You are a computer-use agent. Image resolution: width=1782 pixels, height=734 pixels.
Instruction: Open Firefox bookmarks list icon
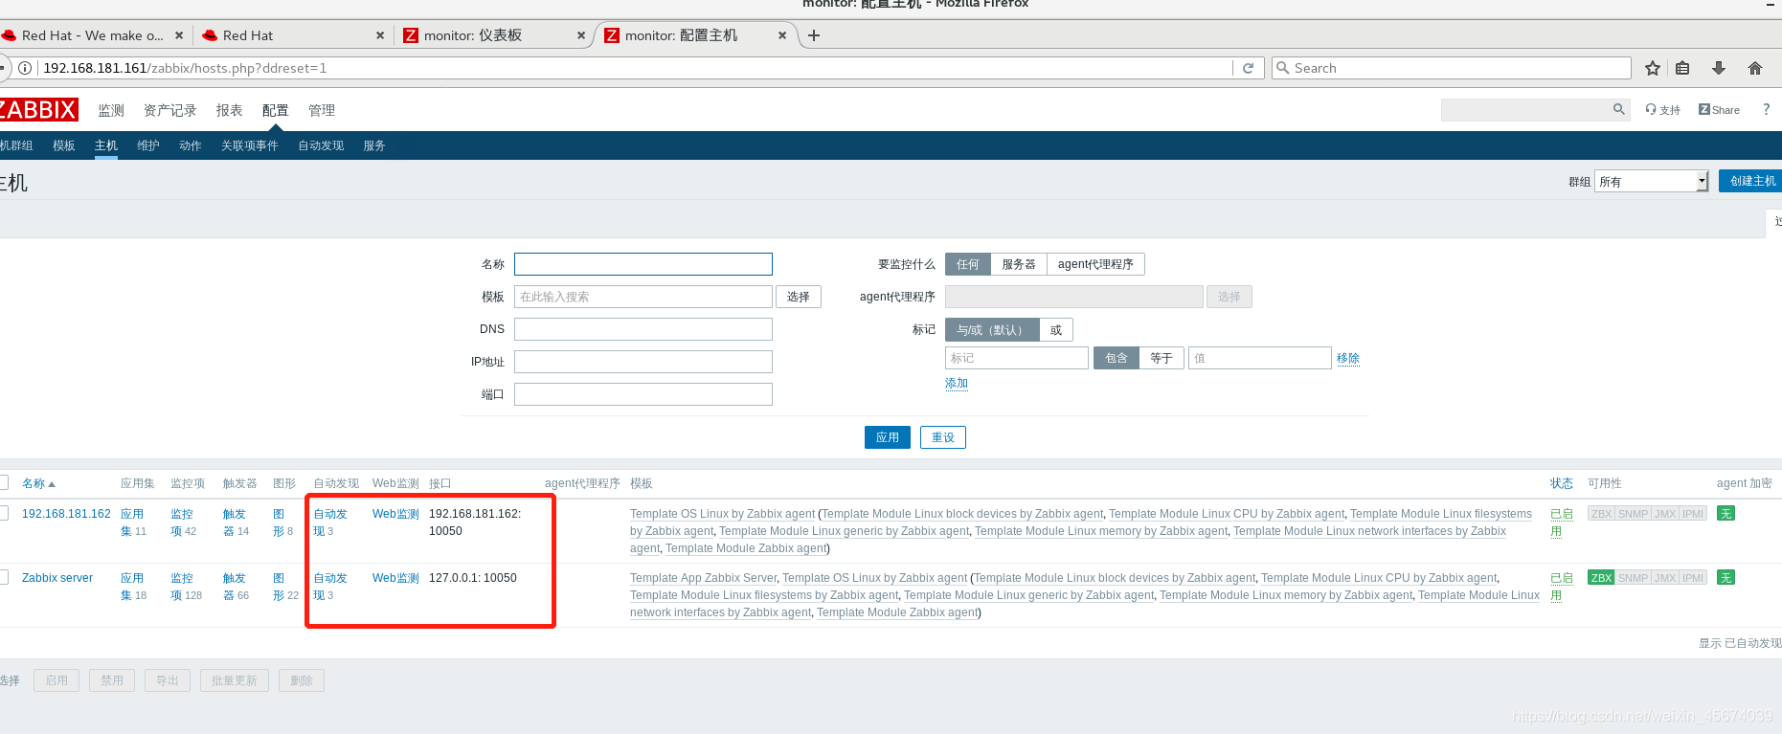pos(1682,68)
